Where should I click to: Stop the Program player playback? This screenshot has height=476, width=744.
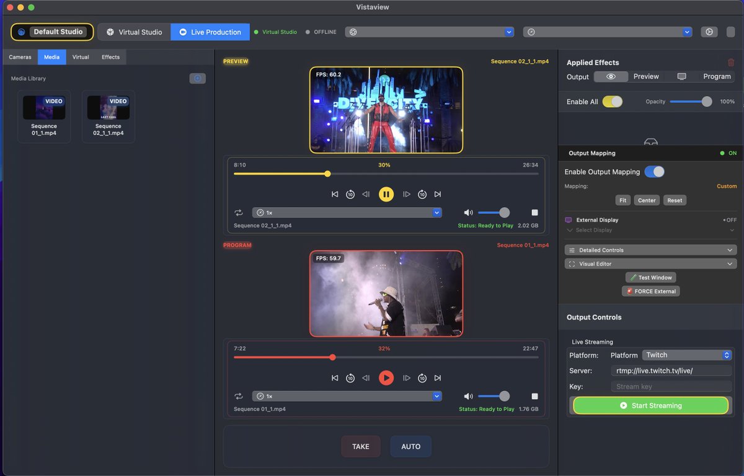535,396
